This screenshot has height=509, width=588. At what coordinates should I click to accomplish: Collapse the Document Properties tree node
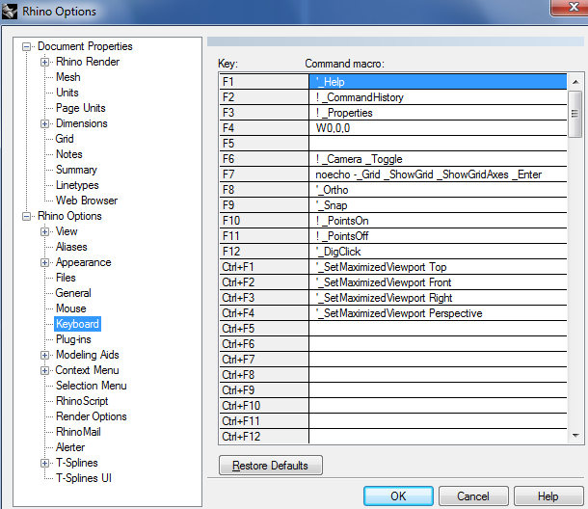point(27,46)
